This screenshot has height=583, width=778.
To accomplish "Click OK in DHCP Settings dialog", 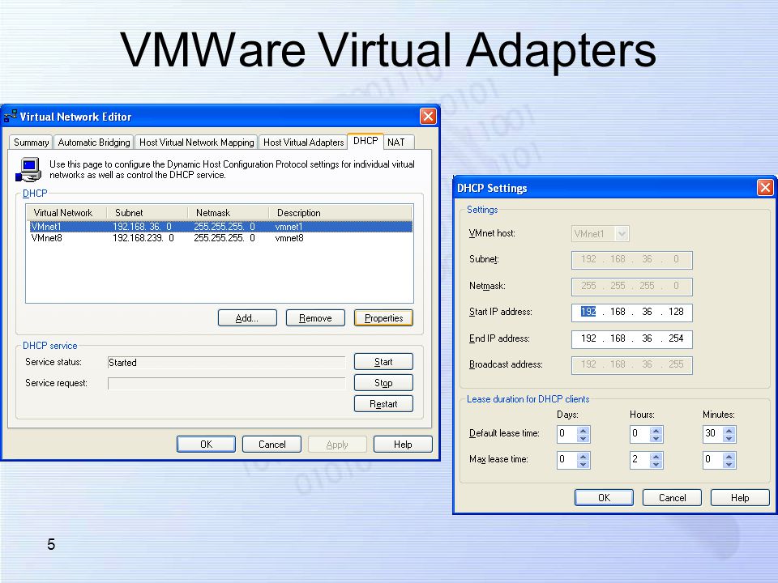I will [x=604, y=498].
